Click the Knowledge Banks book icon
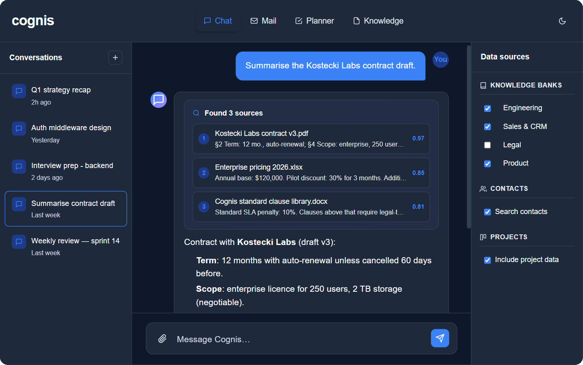583x365 pixels. [x=483, y=85]
